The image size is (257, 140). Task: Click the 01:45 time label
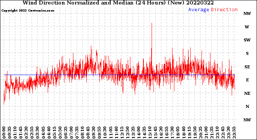tap(21, 133)
